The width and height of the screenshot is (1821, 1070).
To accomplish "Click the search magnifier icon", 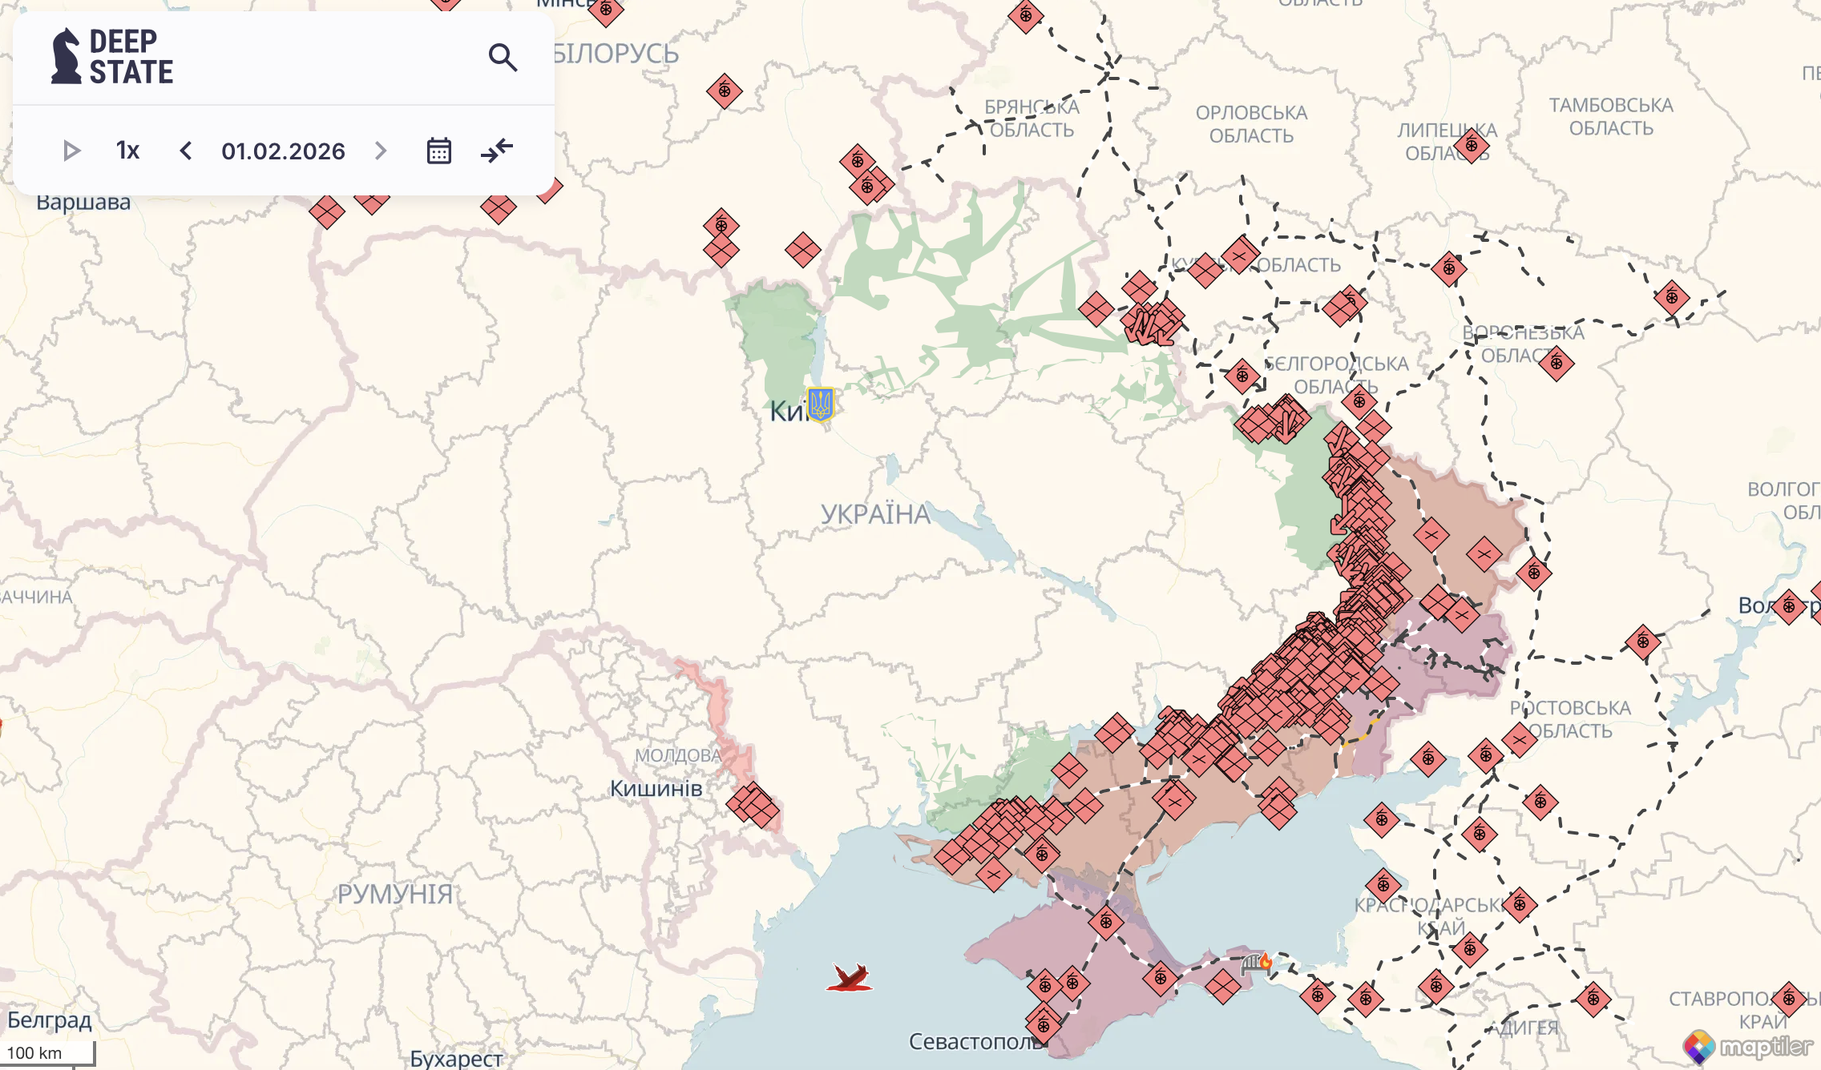I will (x=503, y=58).
